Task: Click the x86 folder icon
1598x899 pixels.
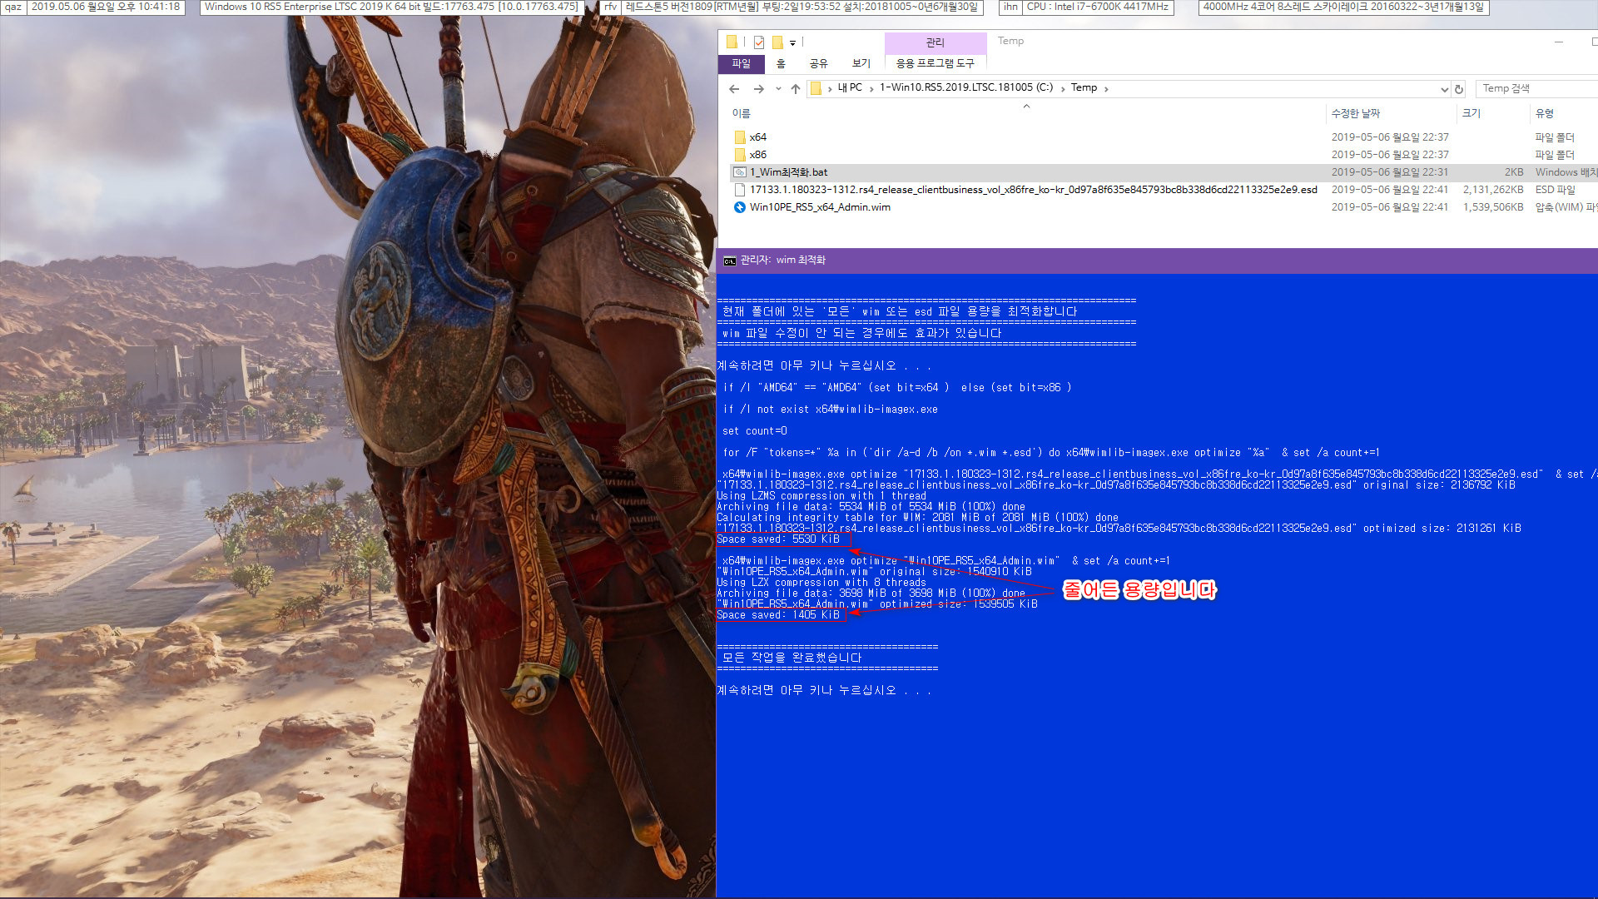Action: pos(740,155)
